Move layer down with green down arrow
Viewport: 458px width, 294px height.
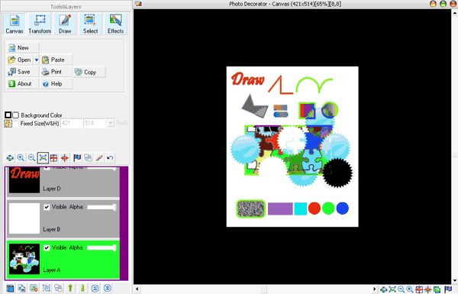tap(82, 289)
